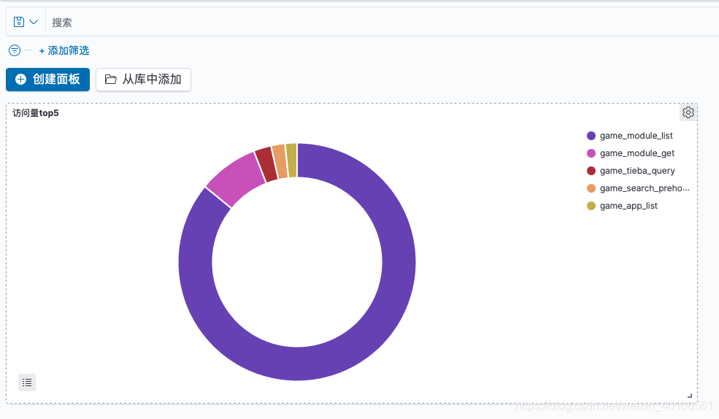Expand the saved query chevron dropdown
719x419 pixels.
click(34, 22)
